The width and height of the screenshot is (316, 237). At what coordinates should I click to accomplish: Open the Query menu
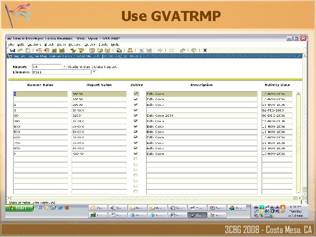click(90, 44)
